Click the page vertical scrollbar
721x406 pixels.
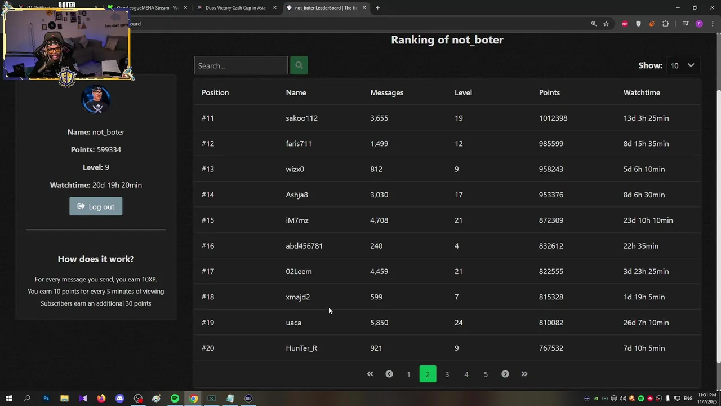[718, 226]
